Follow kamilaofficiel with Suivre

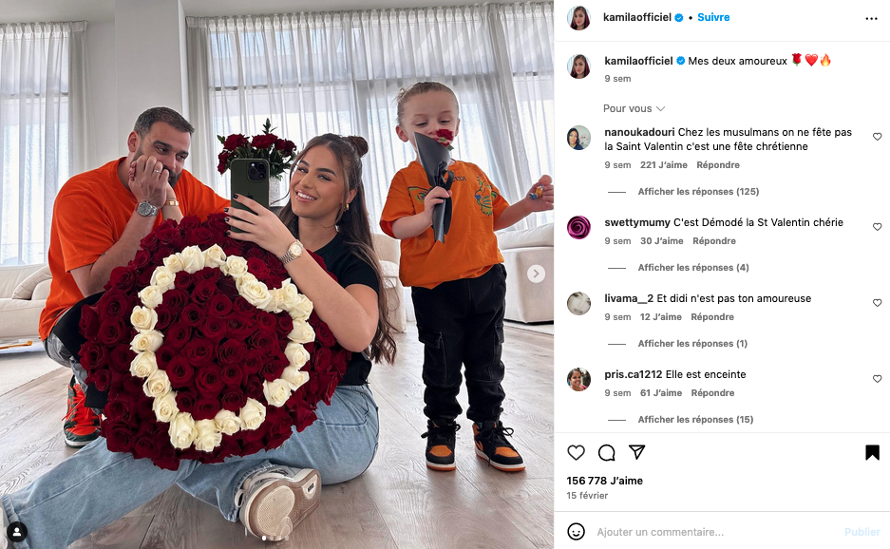(x=713, y=17)
